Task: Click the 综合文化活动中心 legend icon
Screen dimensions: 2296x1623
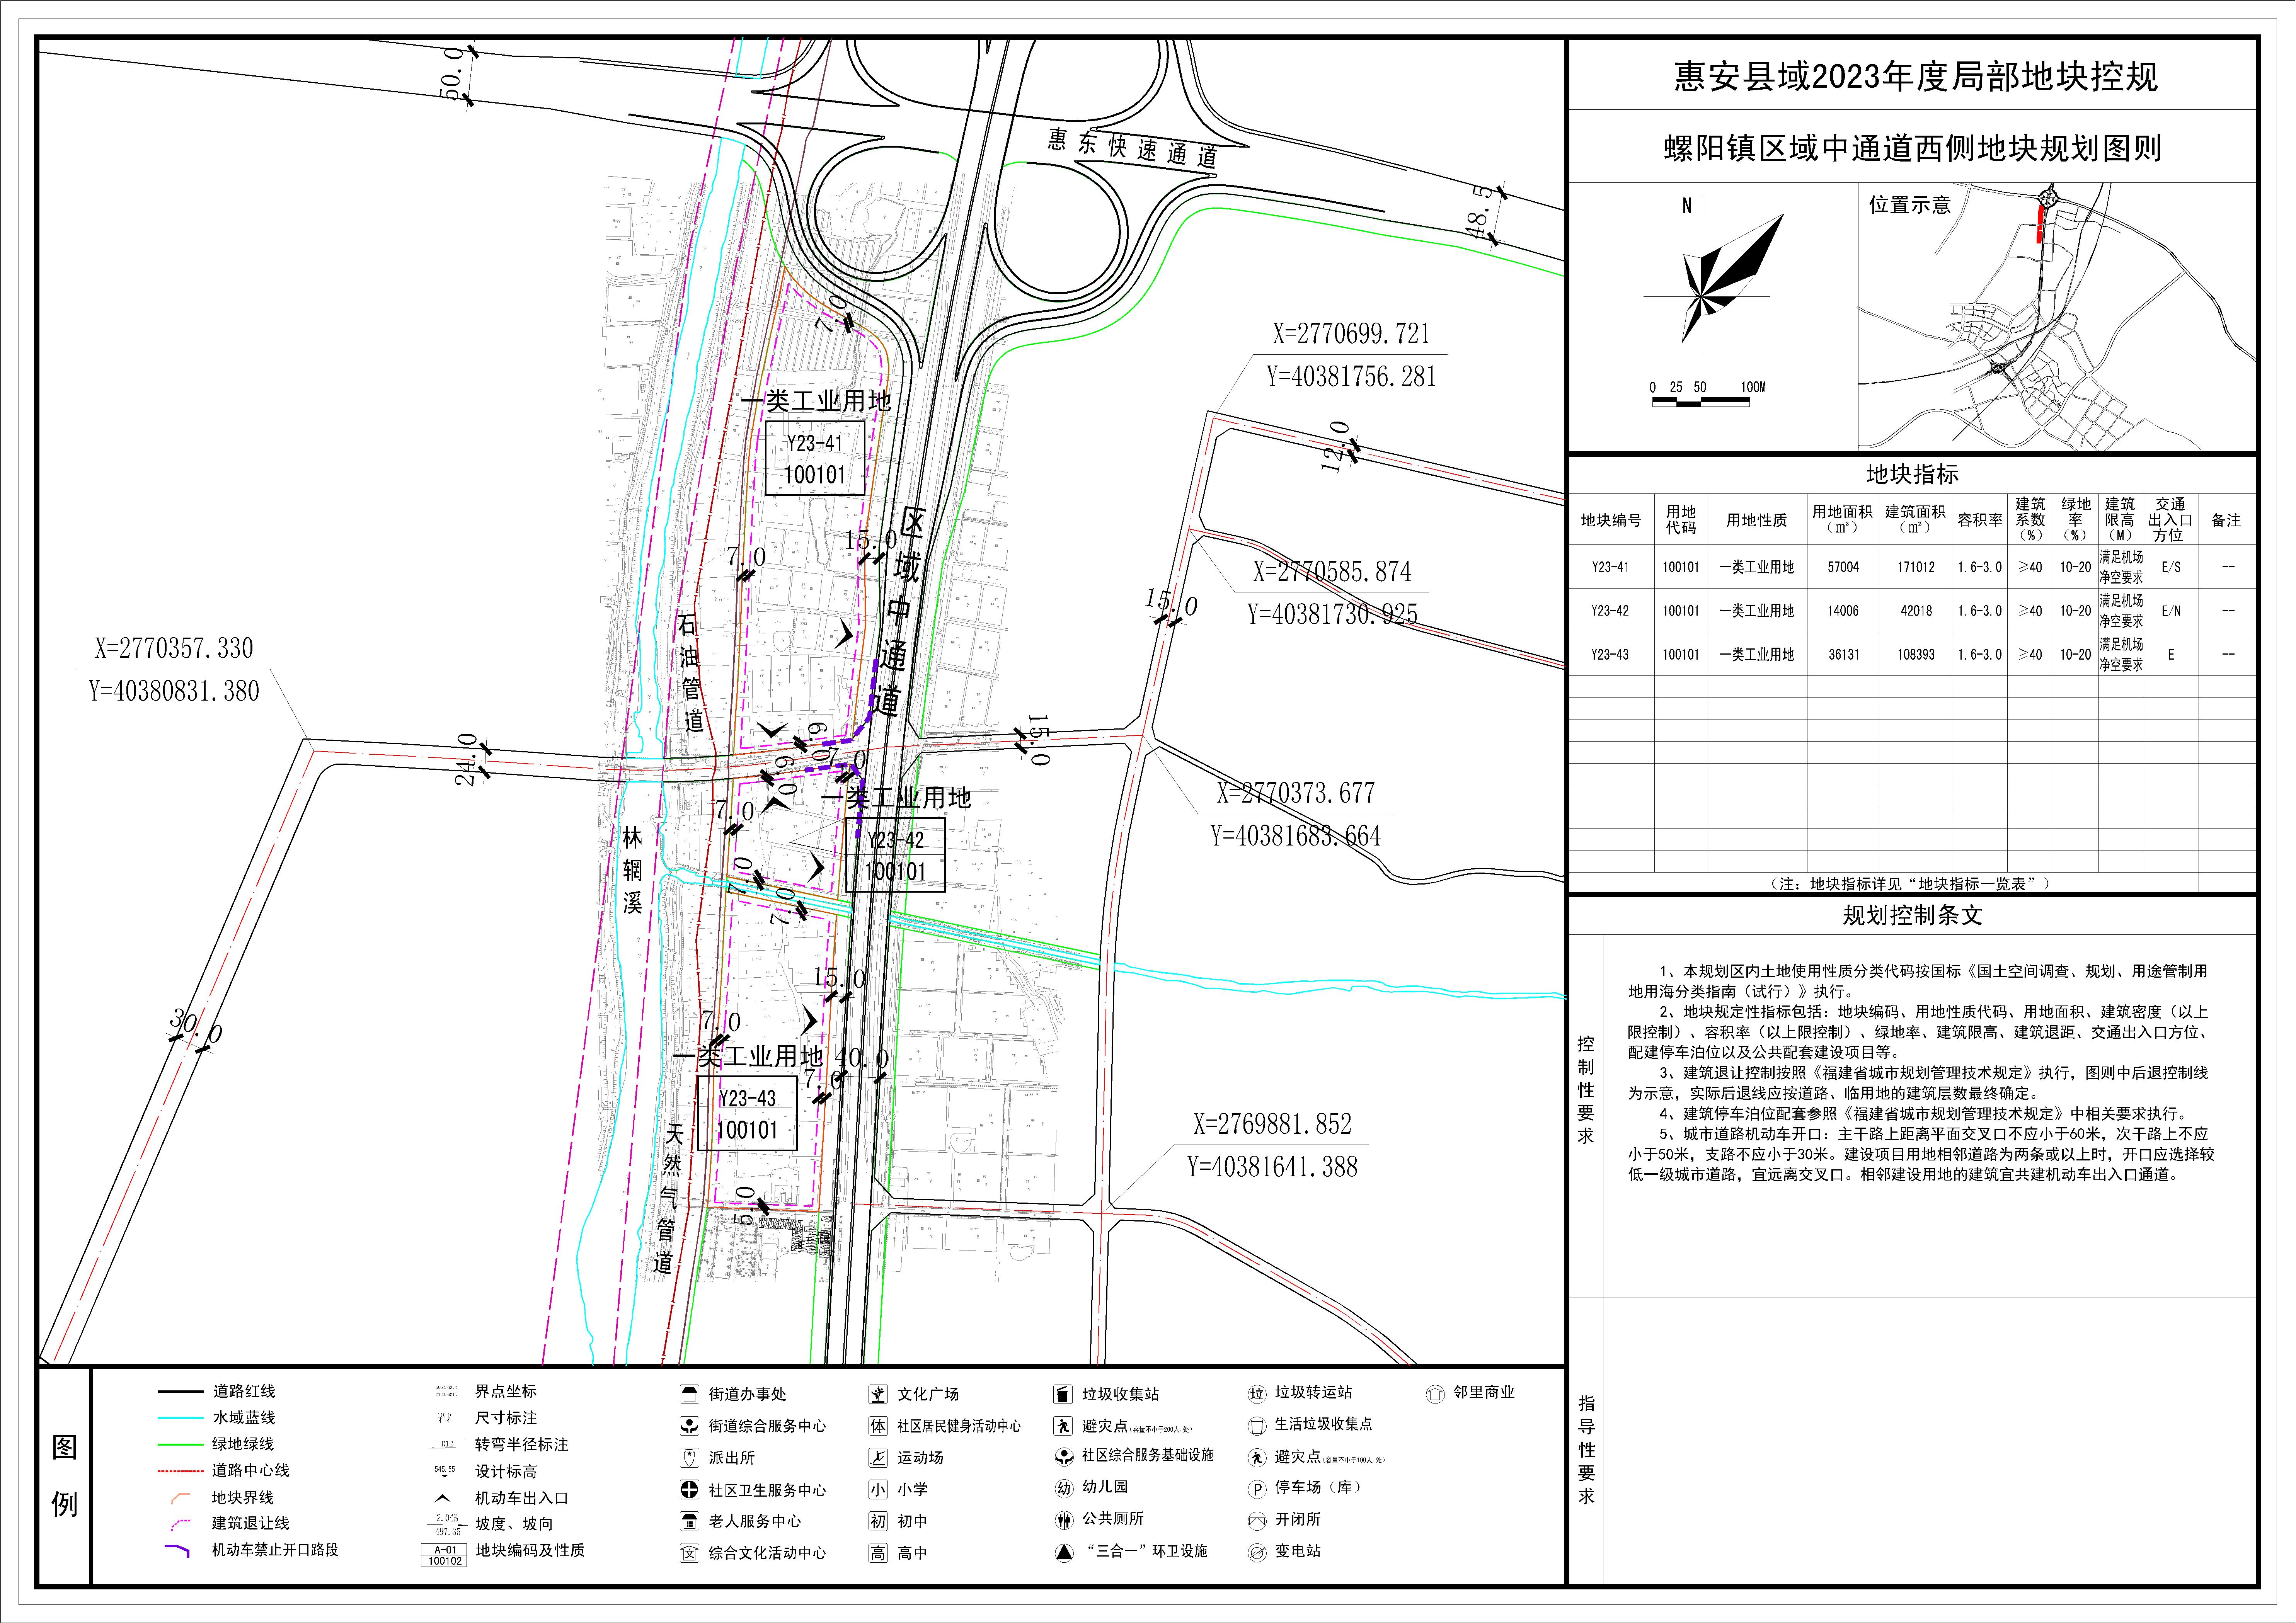Action: [689, 1553]
